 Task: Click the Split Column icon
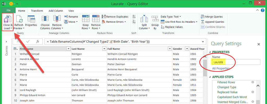point(144,19)
